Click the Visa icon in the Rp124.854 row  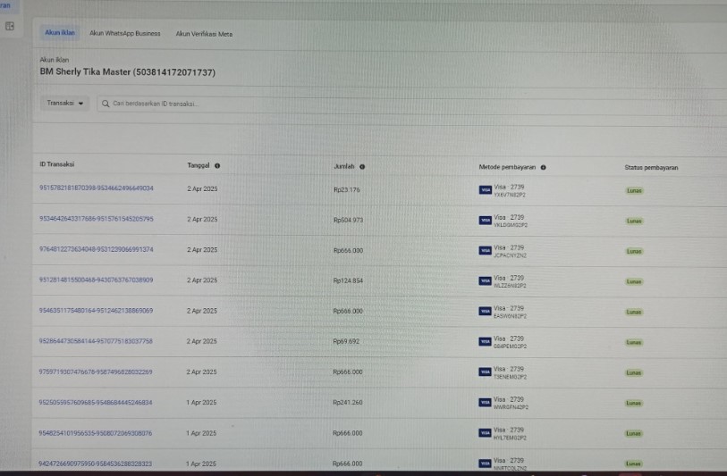point(485,281)
